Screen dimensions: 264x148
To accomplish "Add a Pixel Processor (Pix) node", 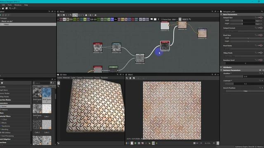I will click(x=115, y=19).
